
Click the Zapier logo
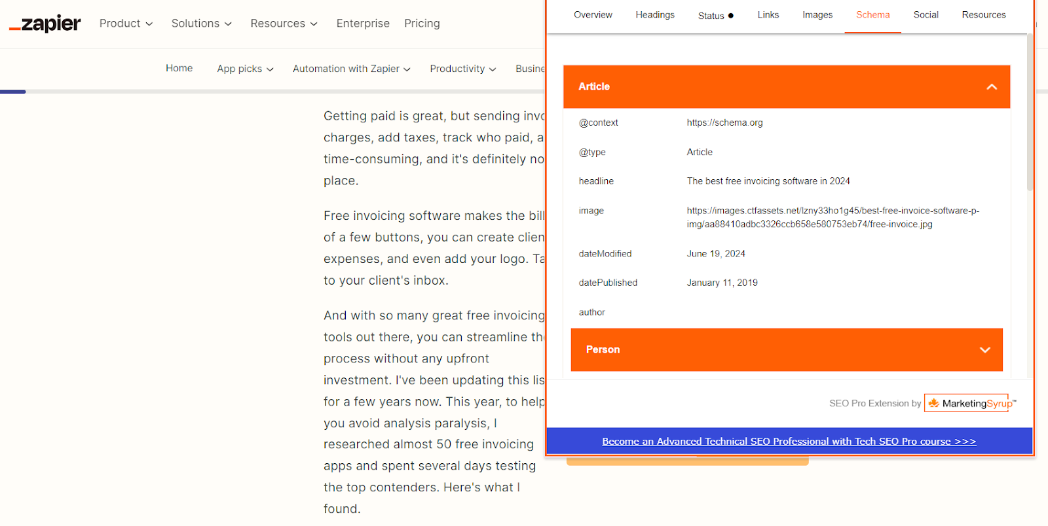point(45,24)
